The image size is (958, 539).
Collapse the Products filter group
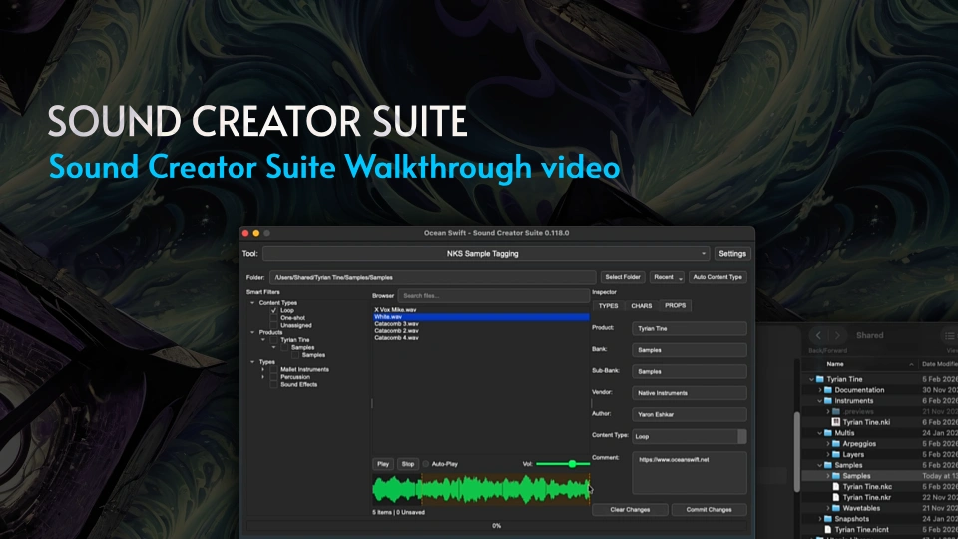click(252, 333)
